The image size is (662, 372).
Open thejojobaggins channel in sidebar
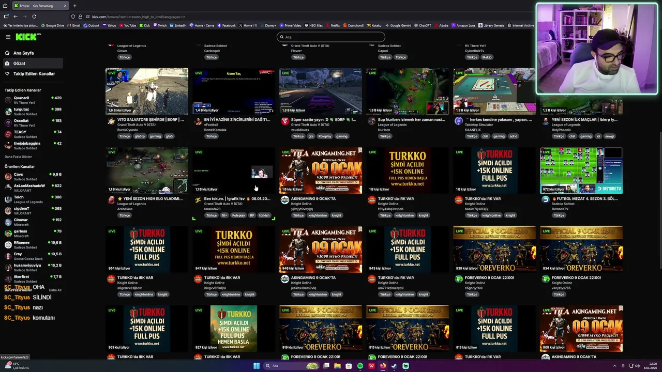(x=32, y=145)
